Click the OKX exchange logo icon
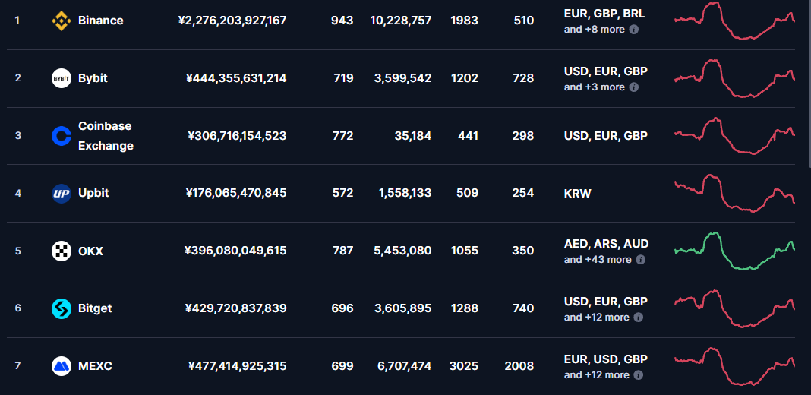 pyautogui.click(x=62, y=251)
